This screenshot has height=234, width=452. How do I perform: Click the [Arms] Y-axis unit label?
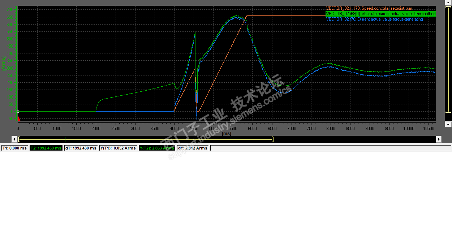(3, 63)
